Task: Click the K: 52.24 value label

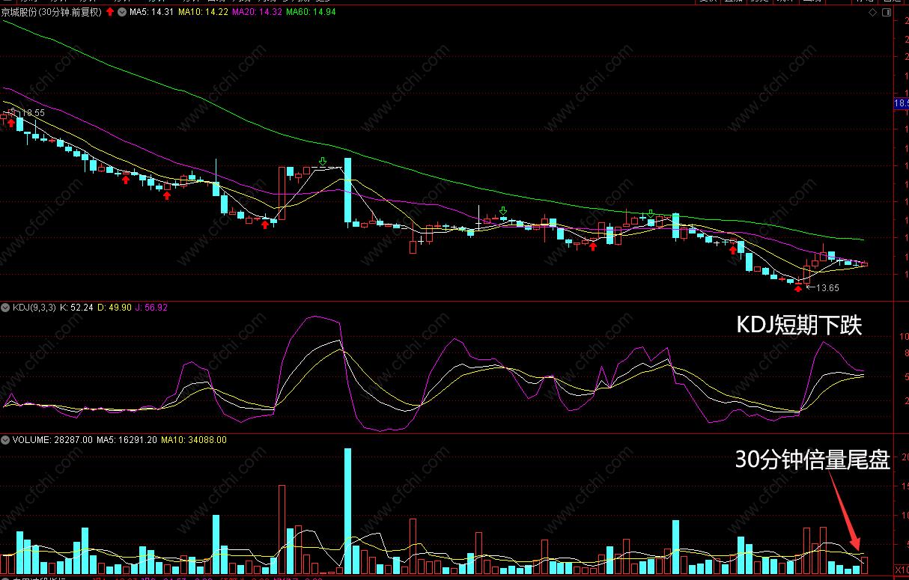Action: click(x=76, y=307)
